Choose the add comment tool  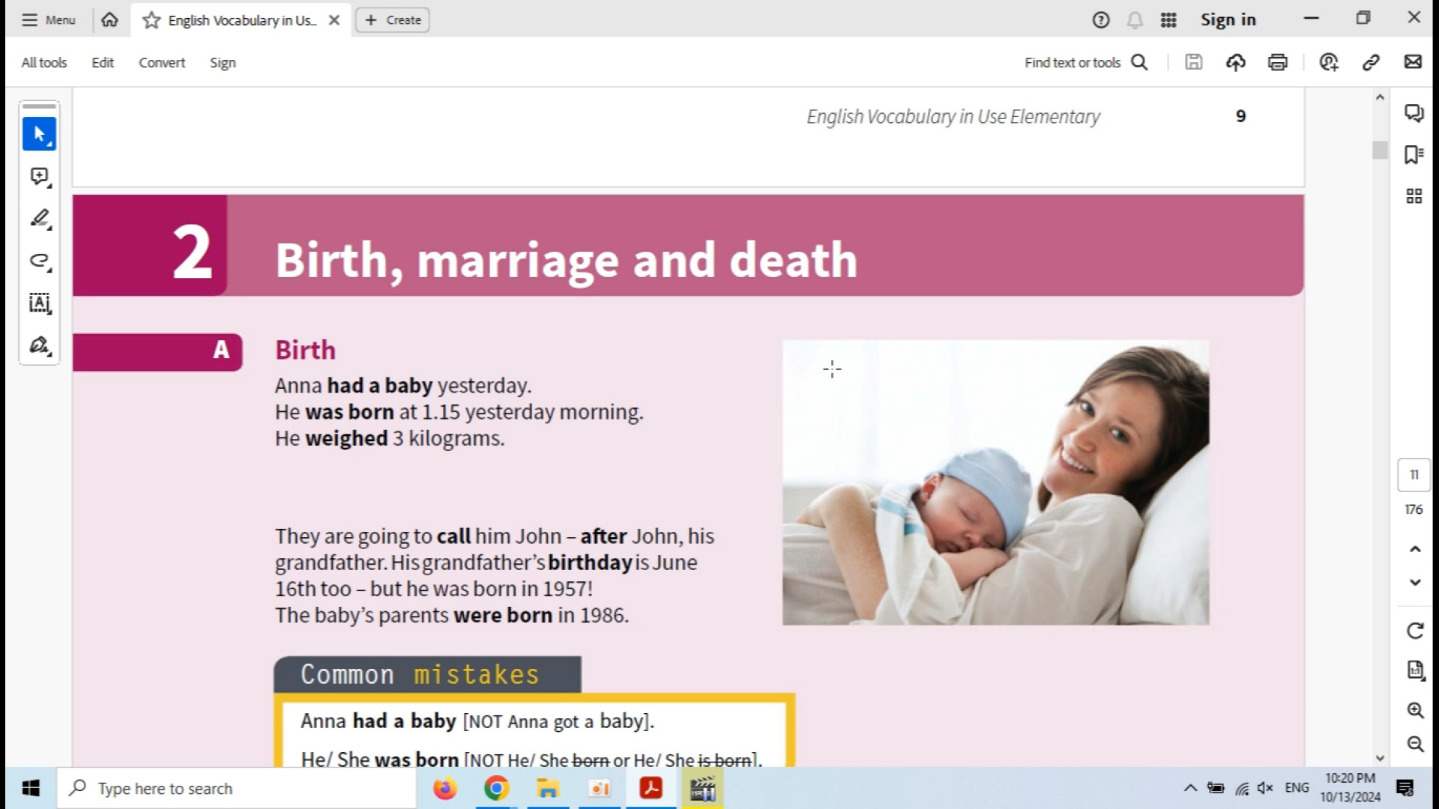[39, 176]
